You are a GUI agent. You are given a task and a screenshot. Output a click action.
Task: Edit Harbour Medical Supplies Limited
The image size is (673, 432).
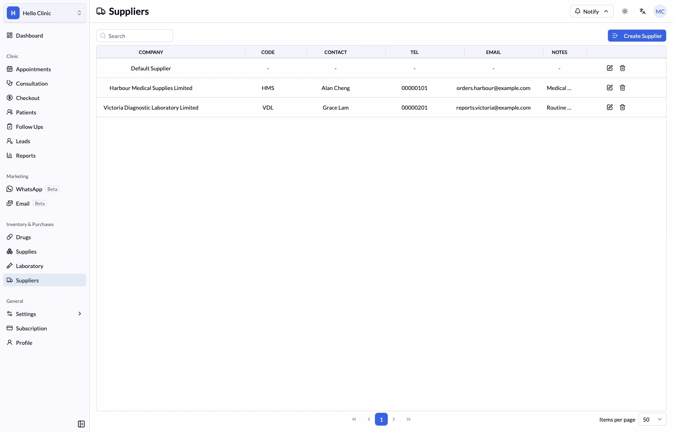point(610,88)
